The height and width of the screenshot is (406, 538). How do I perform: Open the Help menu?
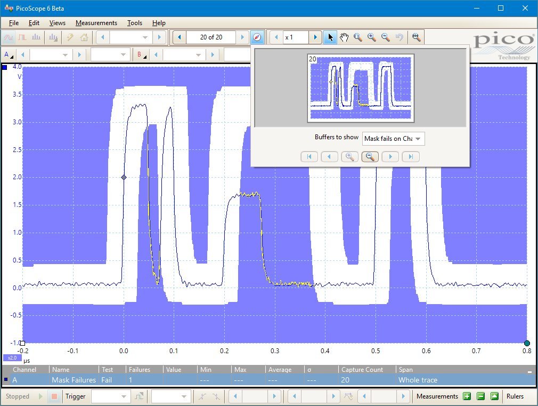159,23
